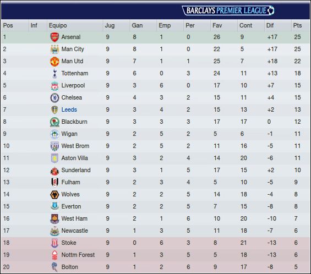Sort by the Equipo column header
The width and height of the screenshot is (311, 274).
pos(58,25)
